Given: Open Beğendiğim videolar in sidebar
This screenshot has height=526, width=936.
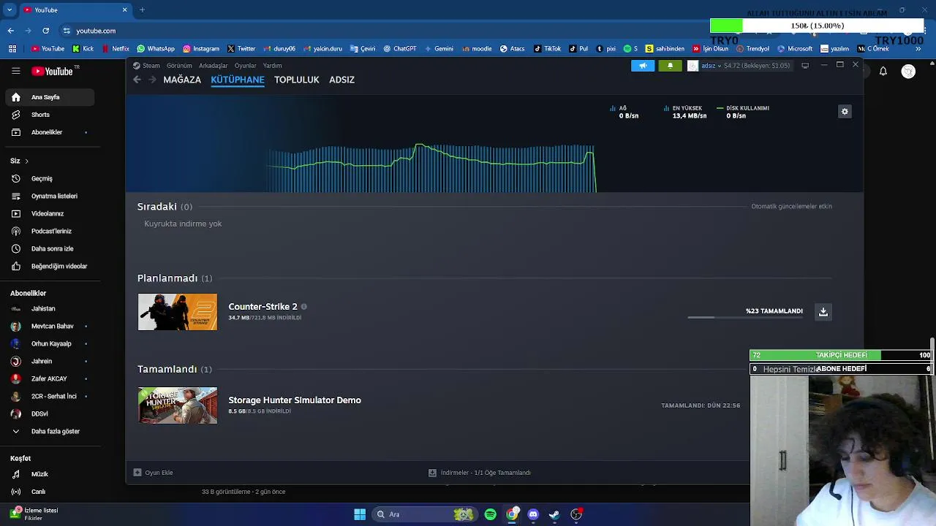Looking at the screenshot, I should (x=50, y=266).
